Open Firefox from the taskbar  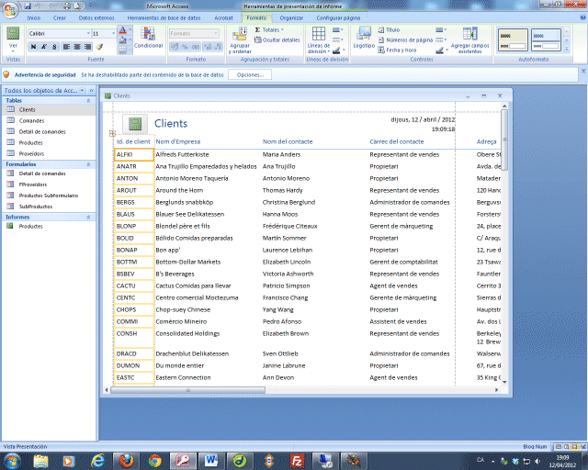pyautogui.click(x=127, y=461)
